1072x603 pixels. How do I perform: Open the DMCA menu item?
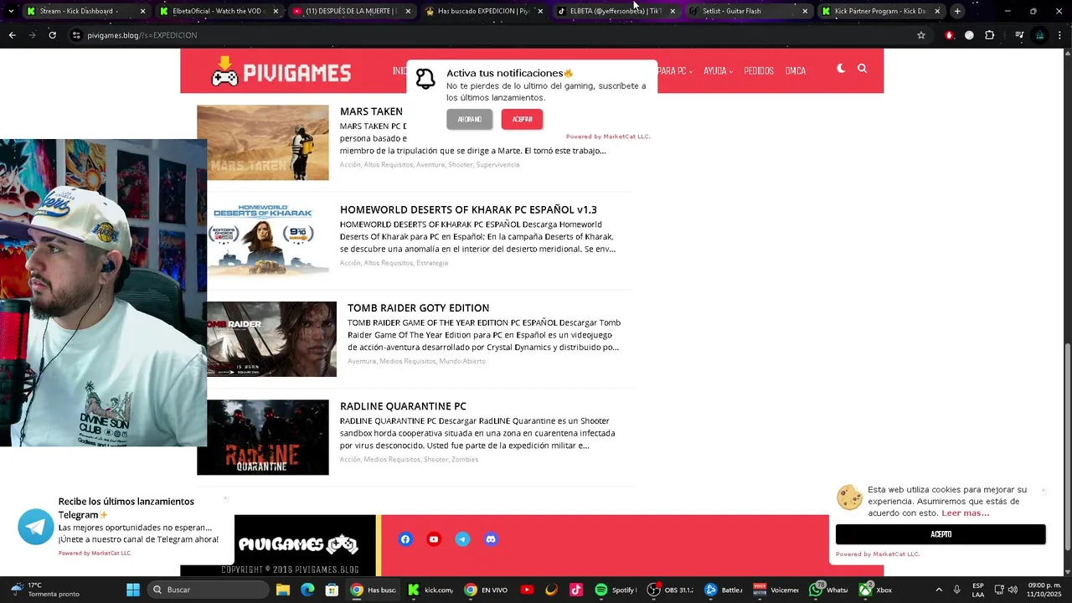(796, 71)
